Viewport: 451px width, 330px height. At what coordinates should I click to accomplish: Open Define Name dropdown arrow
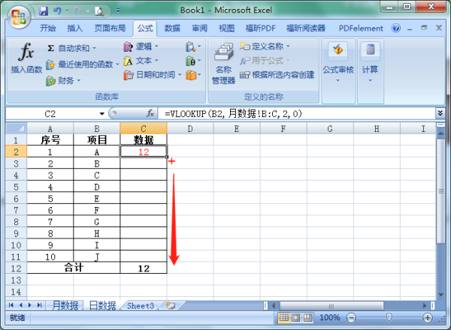(288, 46)
